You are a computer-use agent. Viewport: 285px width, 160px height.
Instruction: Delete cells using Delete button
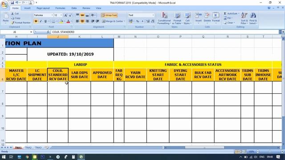pos(207,18)
